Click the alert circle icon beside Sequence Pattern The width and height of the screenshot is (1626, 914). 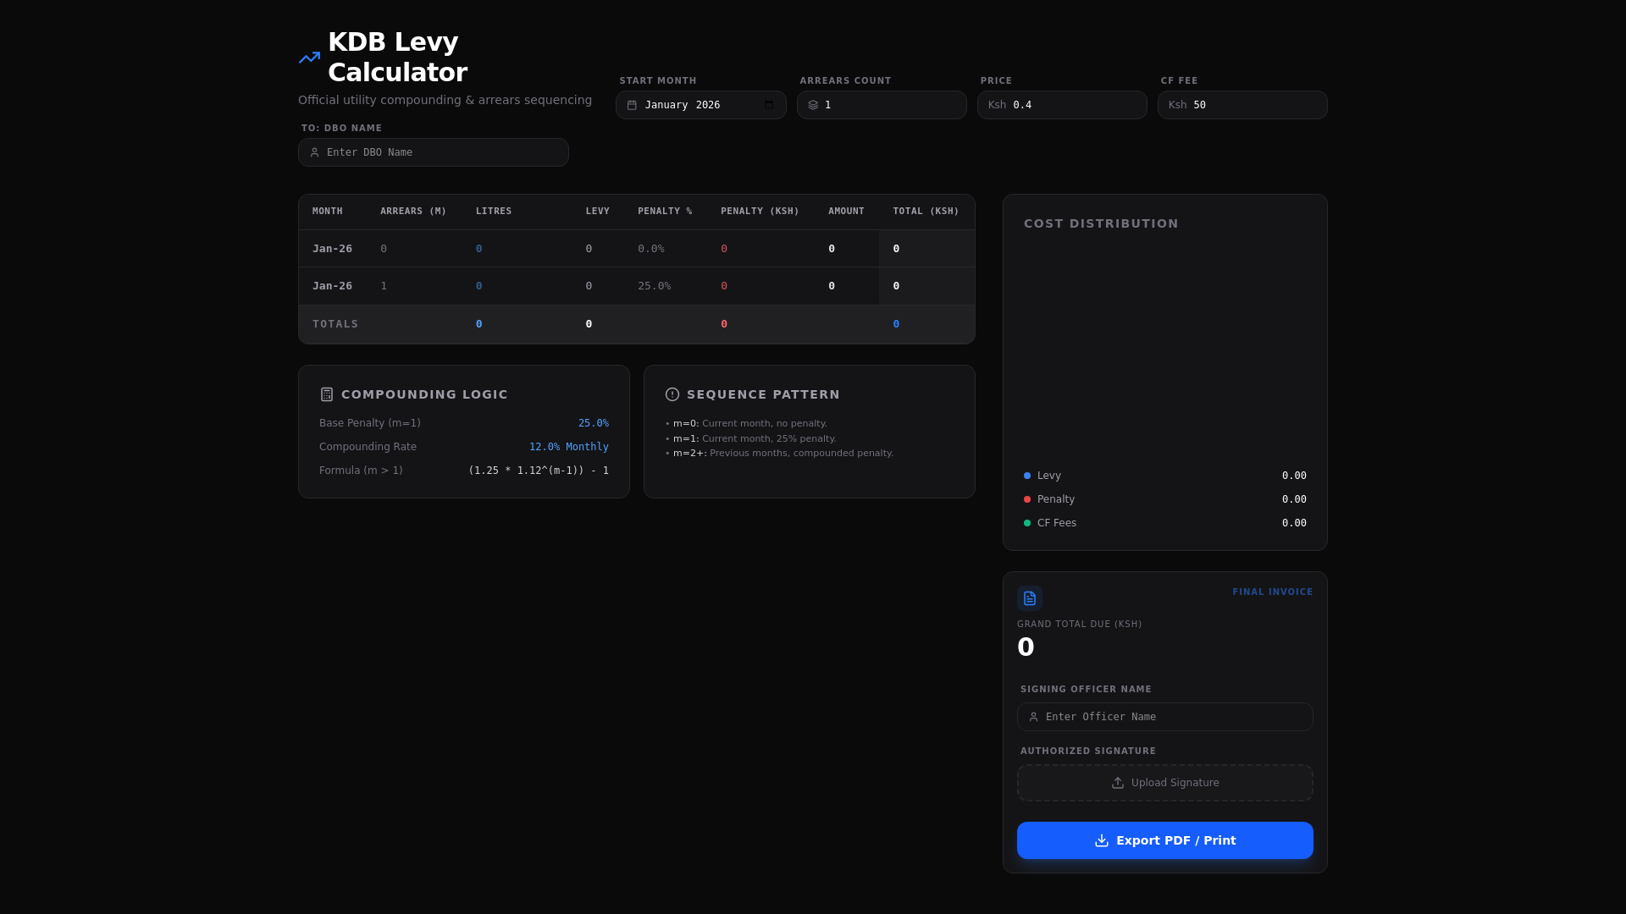(x=672, y=394)
